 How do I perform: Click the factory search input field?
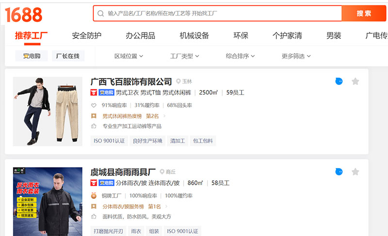point(217,14)
